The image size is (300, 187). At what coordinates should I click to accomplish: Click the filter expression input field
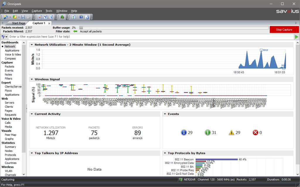coord(146,37)
